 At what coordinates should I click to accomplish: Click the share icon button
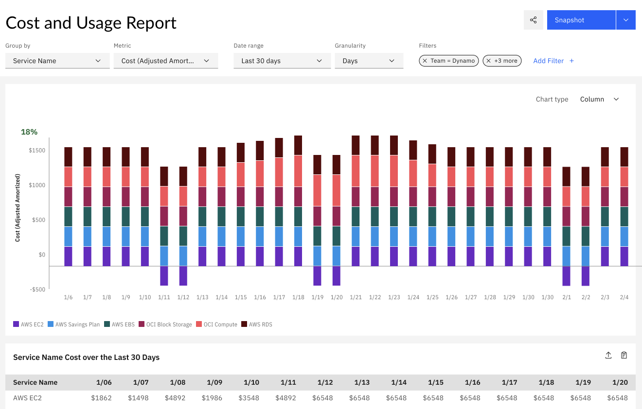[533, 20]
